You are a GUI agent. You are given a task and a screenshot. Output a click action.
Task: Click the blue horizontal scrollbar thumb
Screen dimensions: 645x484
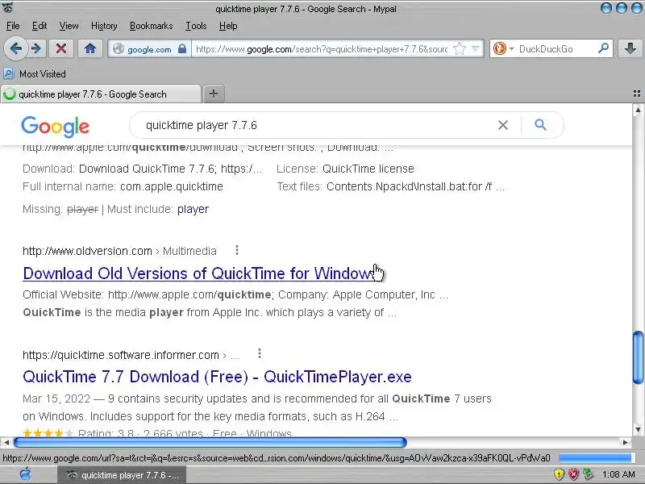point(210,442)
